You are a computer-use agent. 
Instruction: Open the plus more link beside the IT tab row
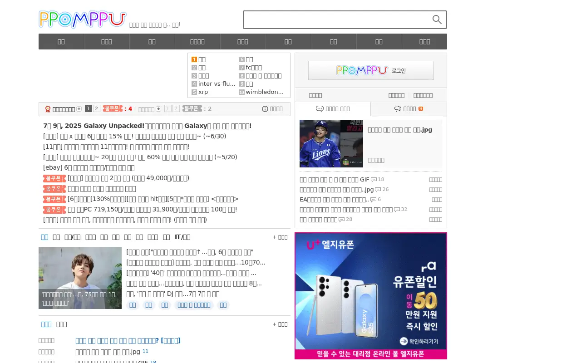280,237
